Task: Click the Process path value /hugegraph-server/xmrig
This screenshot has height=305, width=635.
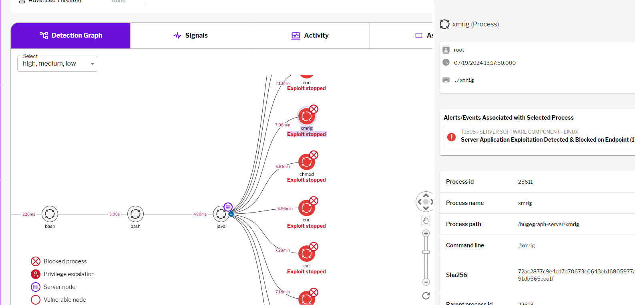Action: [x=549, y=224]
